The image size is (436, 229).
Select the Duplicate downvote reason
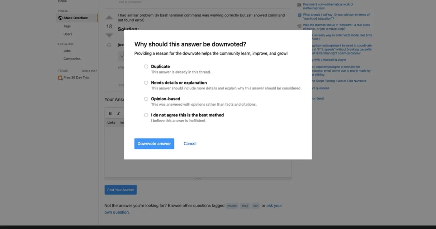[146, 66]
